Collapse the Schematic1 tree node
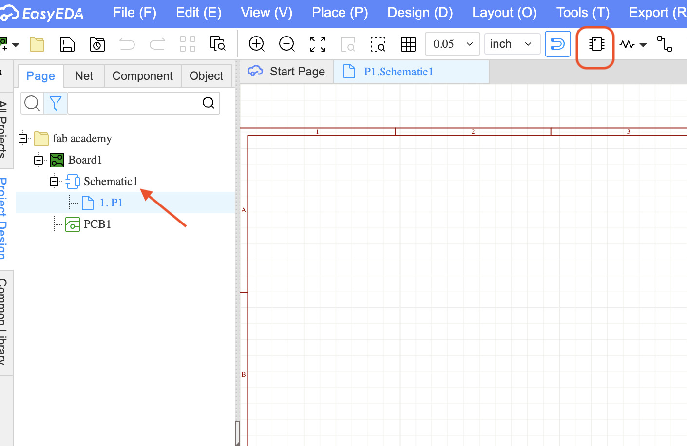This screenshot has width=687, height=446. click(x=55, y=181)
